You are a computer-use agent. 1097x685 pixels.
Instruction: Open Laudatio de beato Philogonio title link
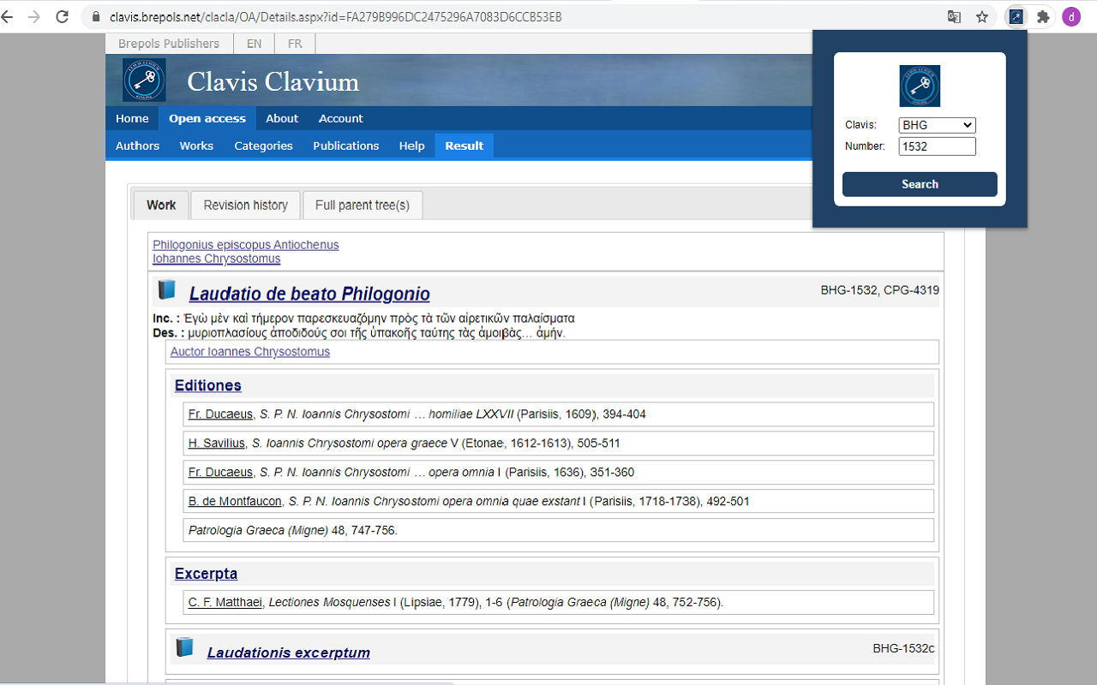pyautogui.click(x=309, y=294)
